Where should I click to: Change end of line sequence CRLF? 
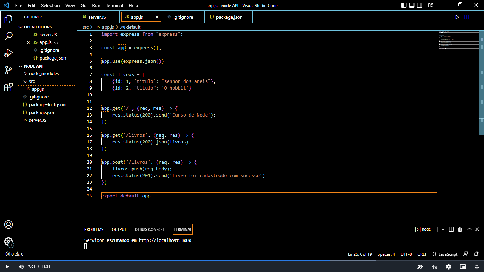pyautogui.click(x=422, y=254)
